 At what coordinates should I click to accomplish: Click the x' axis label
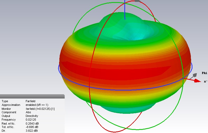pyautogui.click(x=205, y=82)
